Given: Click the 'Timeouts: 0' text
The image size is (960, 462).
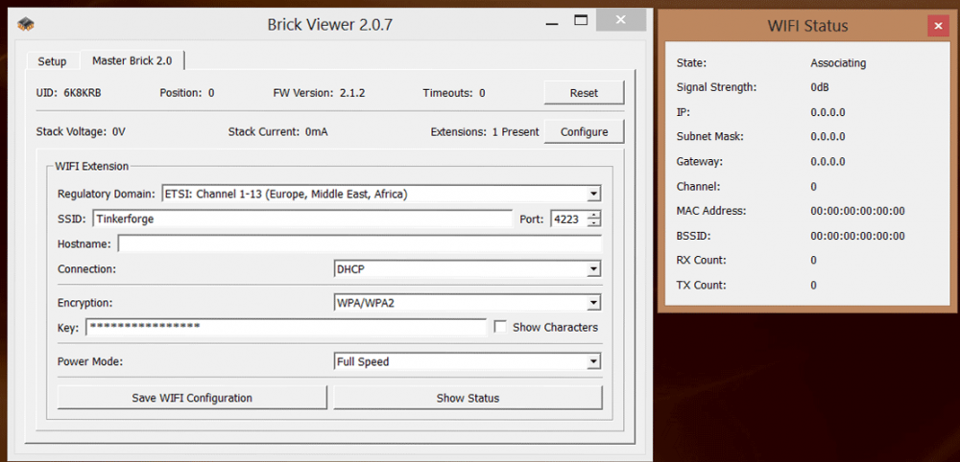Looking at the screenshot, I should [x=454, y=93].
